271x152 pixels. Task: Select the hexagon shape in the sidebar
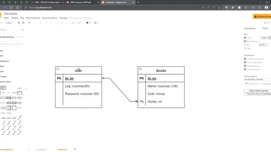pos(4,108)
